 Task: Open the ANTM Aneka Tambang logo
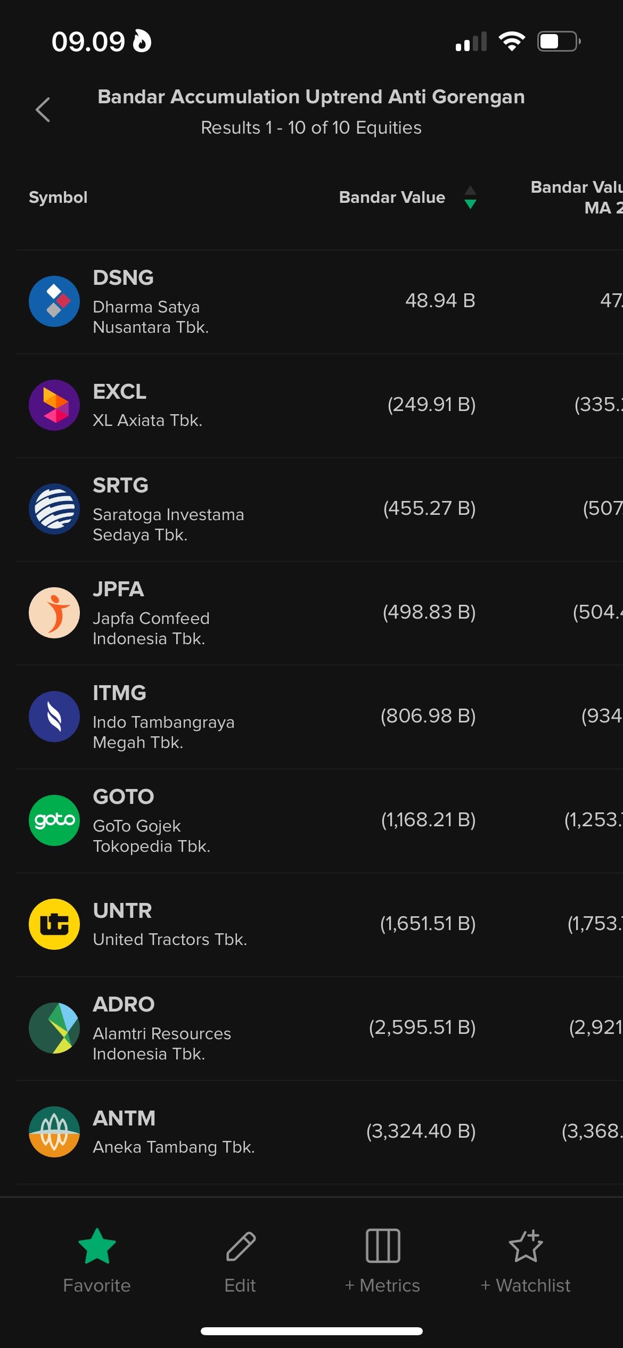click(x=54, y=1132)
